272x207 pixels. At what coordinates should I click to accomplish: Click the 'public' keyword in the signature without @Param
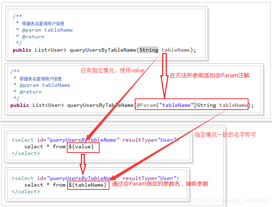(x=22, y=50)
